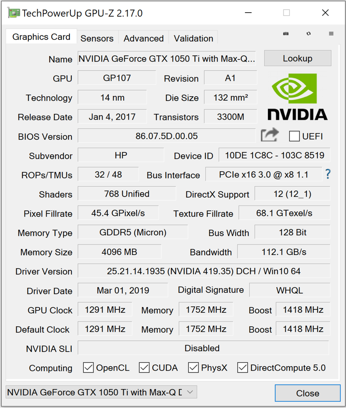346x408 pixels.
Task: Click the refresh icon in toolbar
Action: click(x=309, y=34)
